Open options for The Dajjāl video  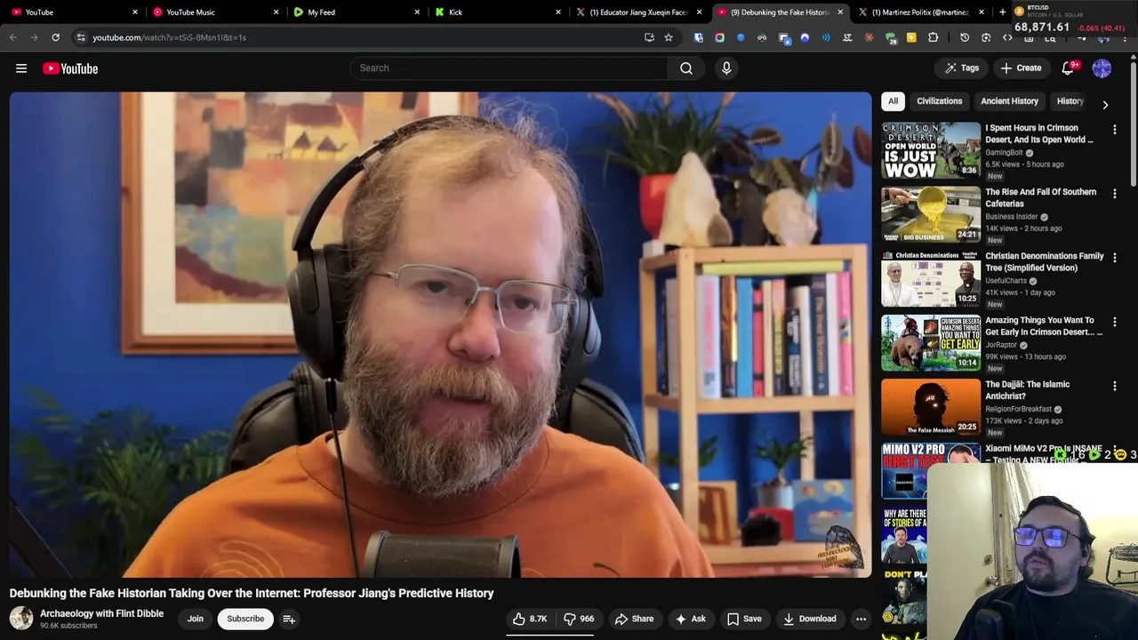pos(1115,386)
